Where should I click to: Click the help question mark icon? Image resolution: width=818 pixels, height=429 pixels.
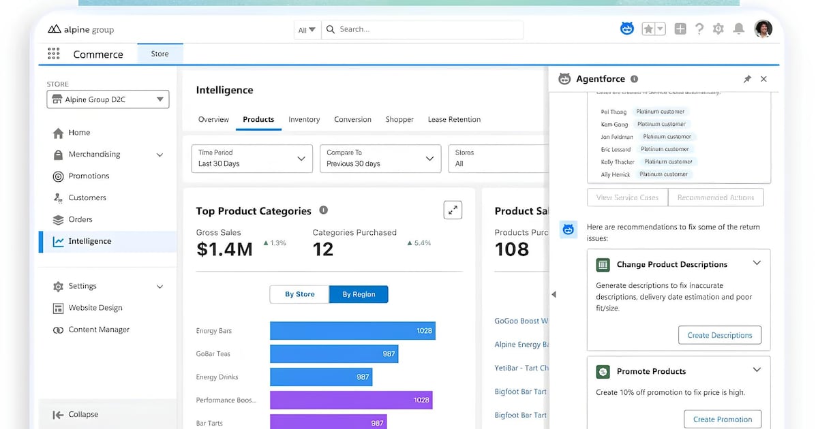coord(699,29)
